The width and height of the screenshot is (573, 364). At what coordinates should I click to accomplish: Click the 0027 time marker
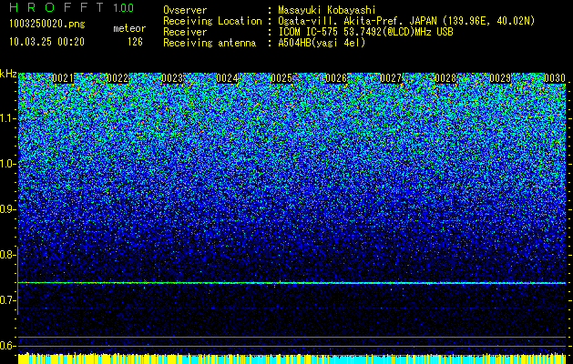pyautogui.click(x=391, y=78)
